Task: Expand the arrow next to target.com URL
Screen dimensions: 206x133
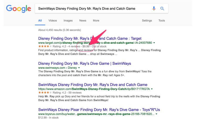Action: (154, 43)
